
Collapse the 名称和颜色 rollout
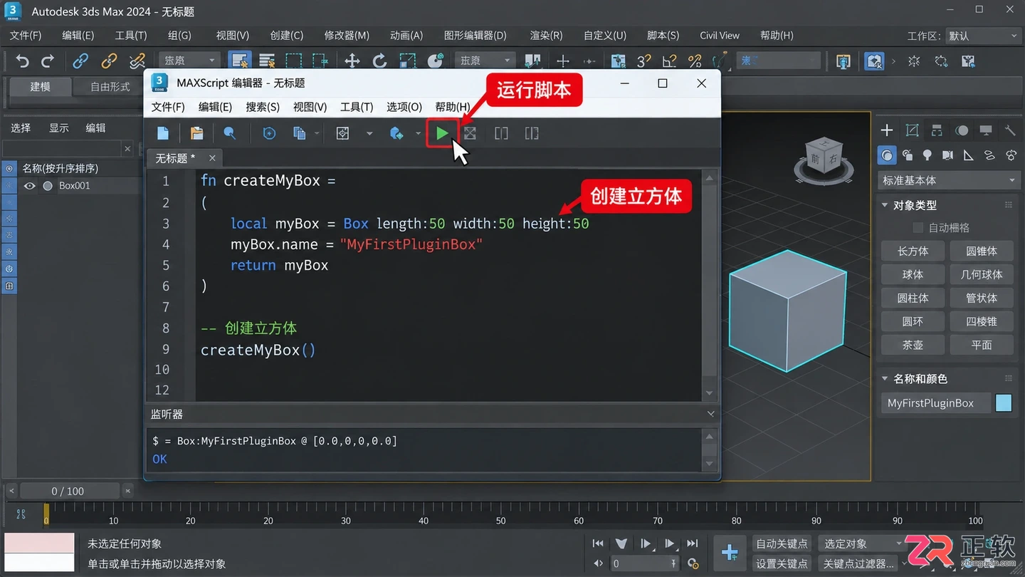[885, 379]
